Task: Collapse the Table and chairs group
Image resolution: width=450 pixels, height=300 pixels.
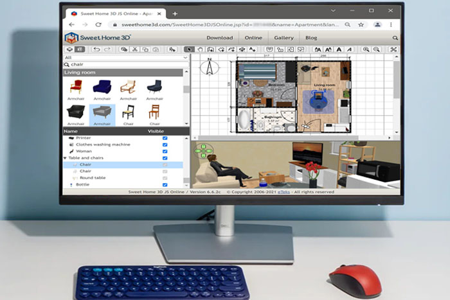Action: point(66,158)
